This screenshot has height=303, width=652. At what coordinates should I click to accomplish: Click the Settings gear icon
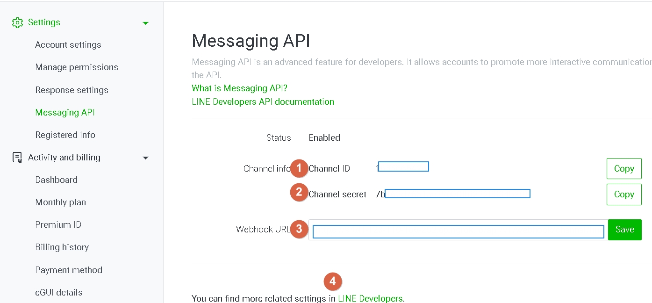pyautogui.click(x=17, y=22)
